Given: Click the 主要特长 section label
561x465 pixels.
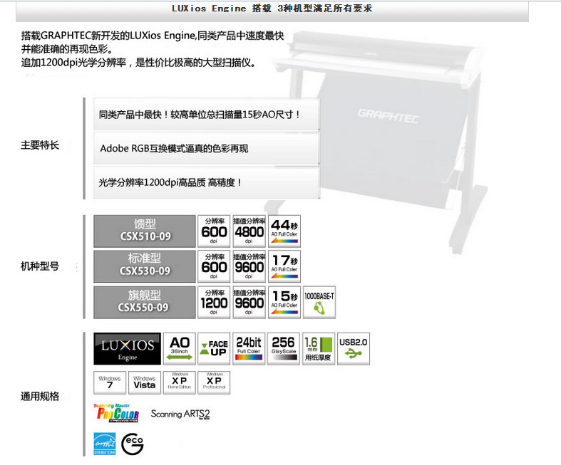Looking at the screenshot, I should pyautogui.click(x=40, y=145).
